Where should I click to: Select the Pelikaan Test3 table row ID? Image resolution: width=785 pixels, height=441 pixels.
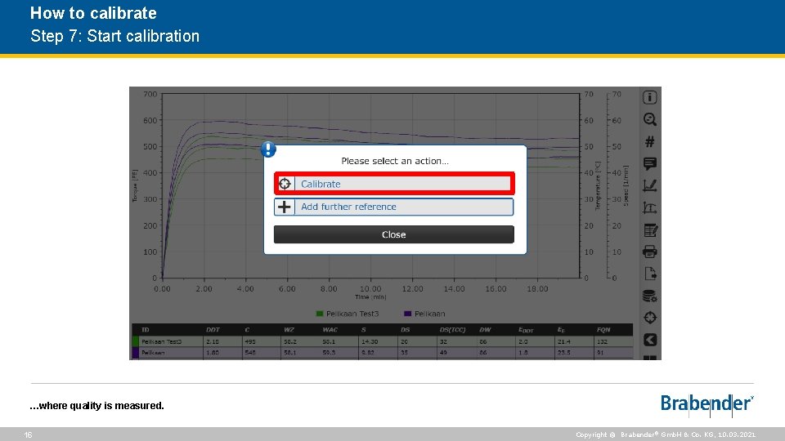pos(161,341)
